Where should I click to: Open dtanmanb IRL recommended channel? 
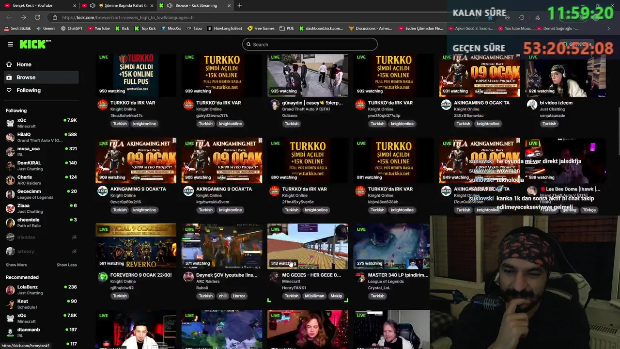pos(41,333)
